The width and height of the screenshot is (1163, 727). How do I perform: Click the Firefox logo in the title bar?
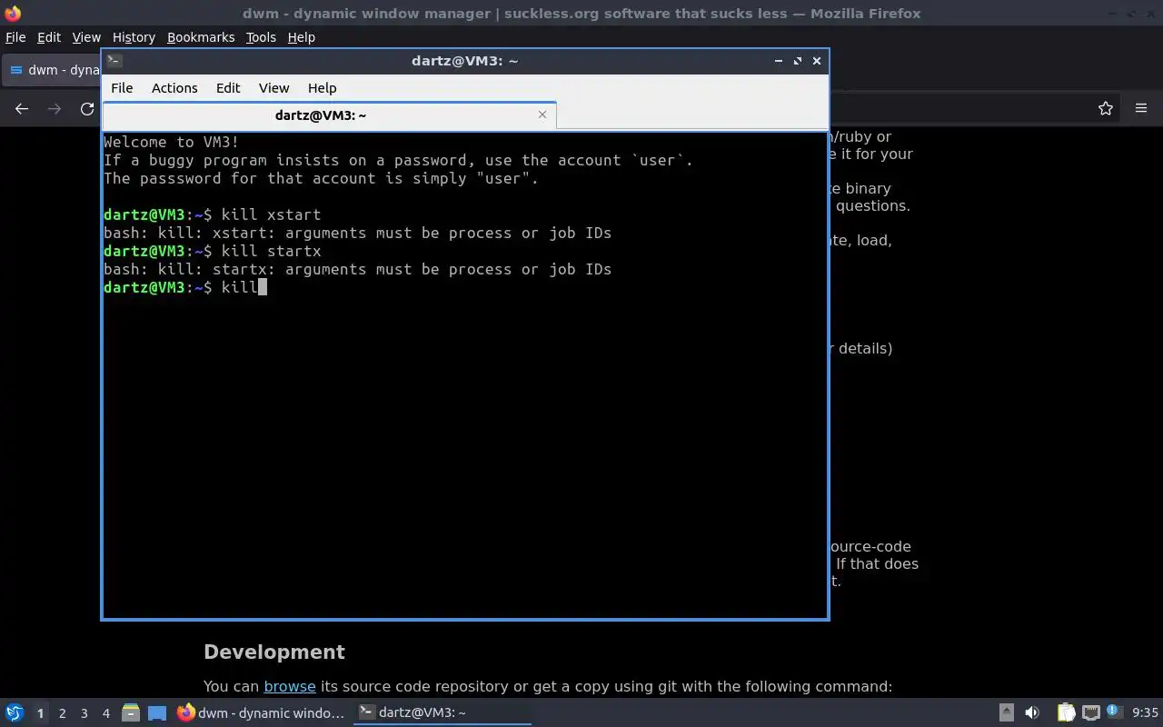(x=13, y=13)
